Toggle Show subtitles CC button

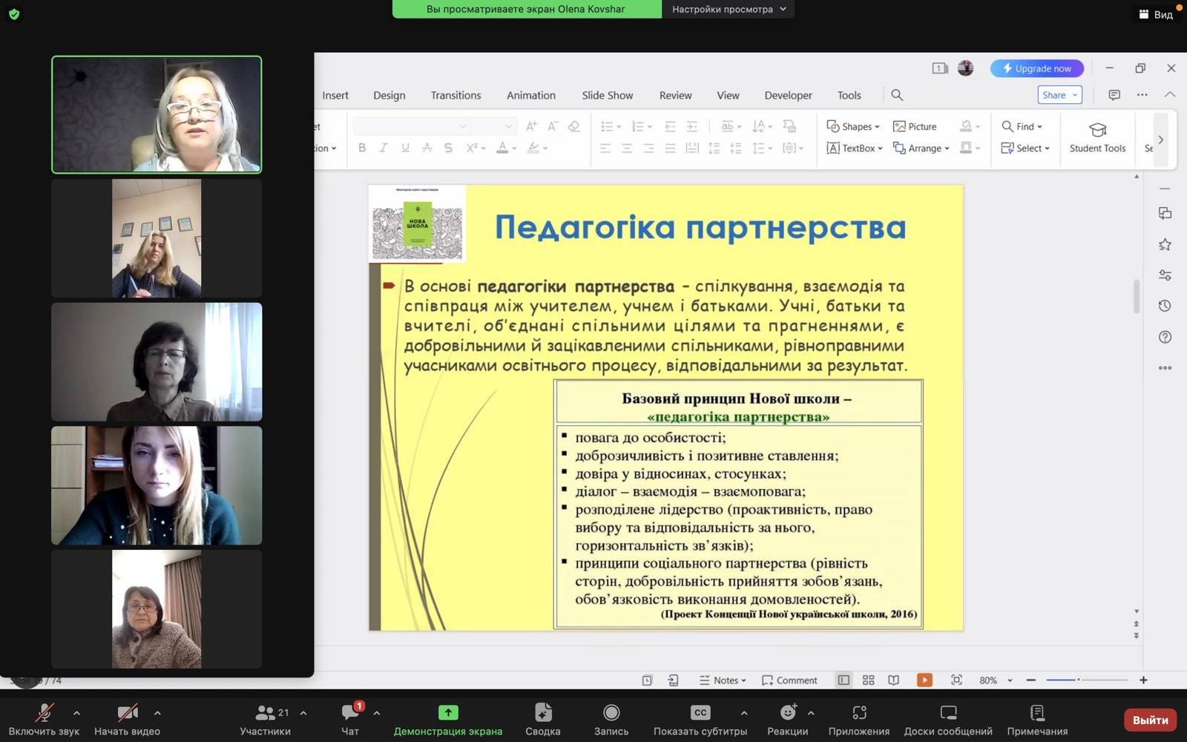click(700, 713)
